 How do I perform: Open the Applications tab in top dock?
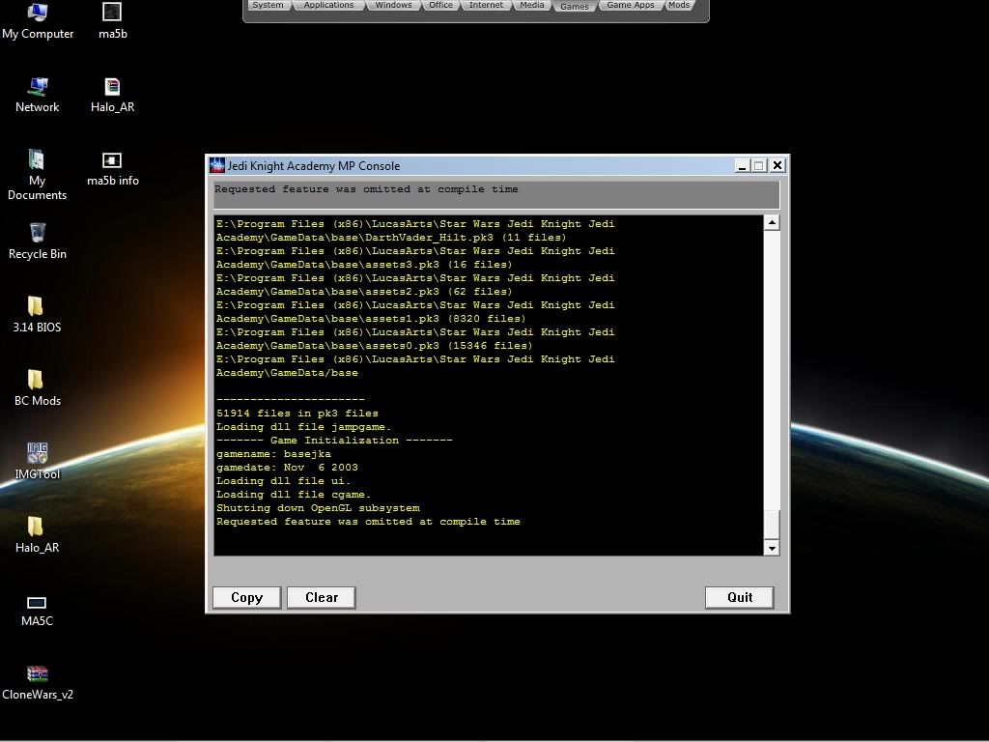pyautogui.click(x=328, y=5)
